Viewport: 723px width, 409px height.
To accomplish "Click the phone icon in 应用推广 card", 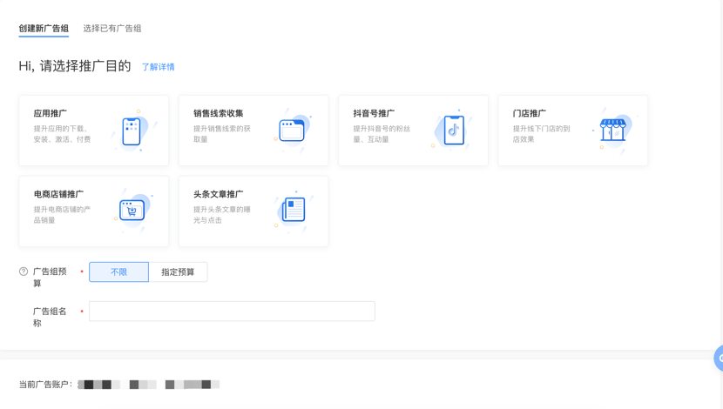I will click(x=132, y=131).
